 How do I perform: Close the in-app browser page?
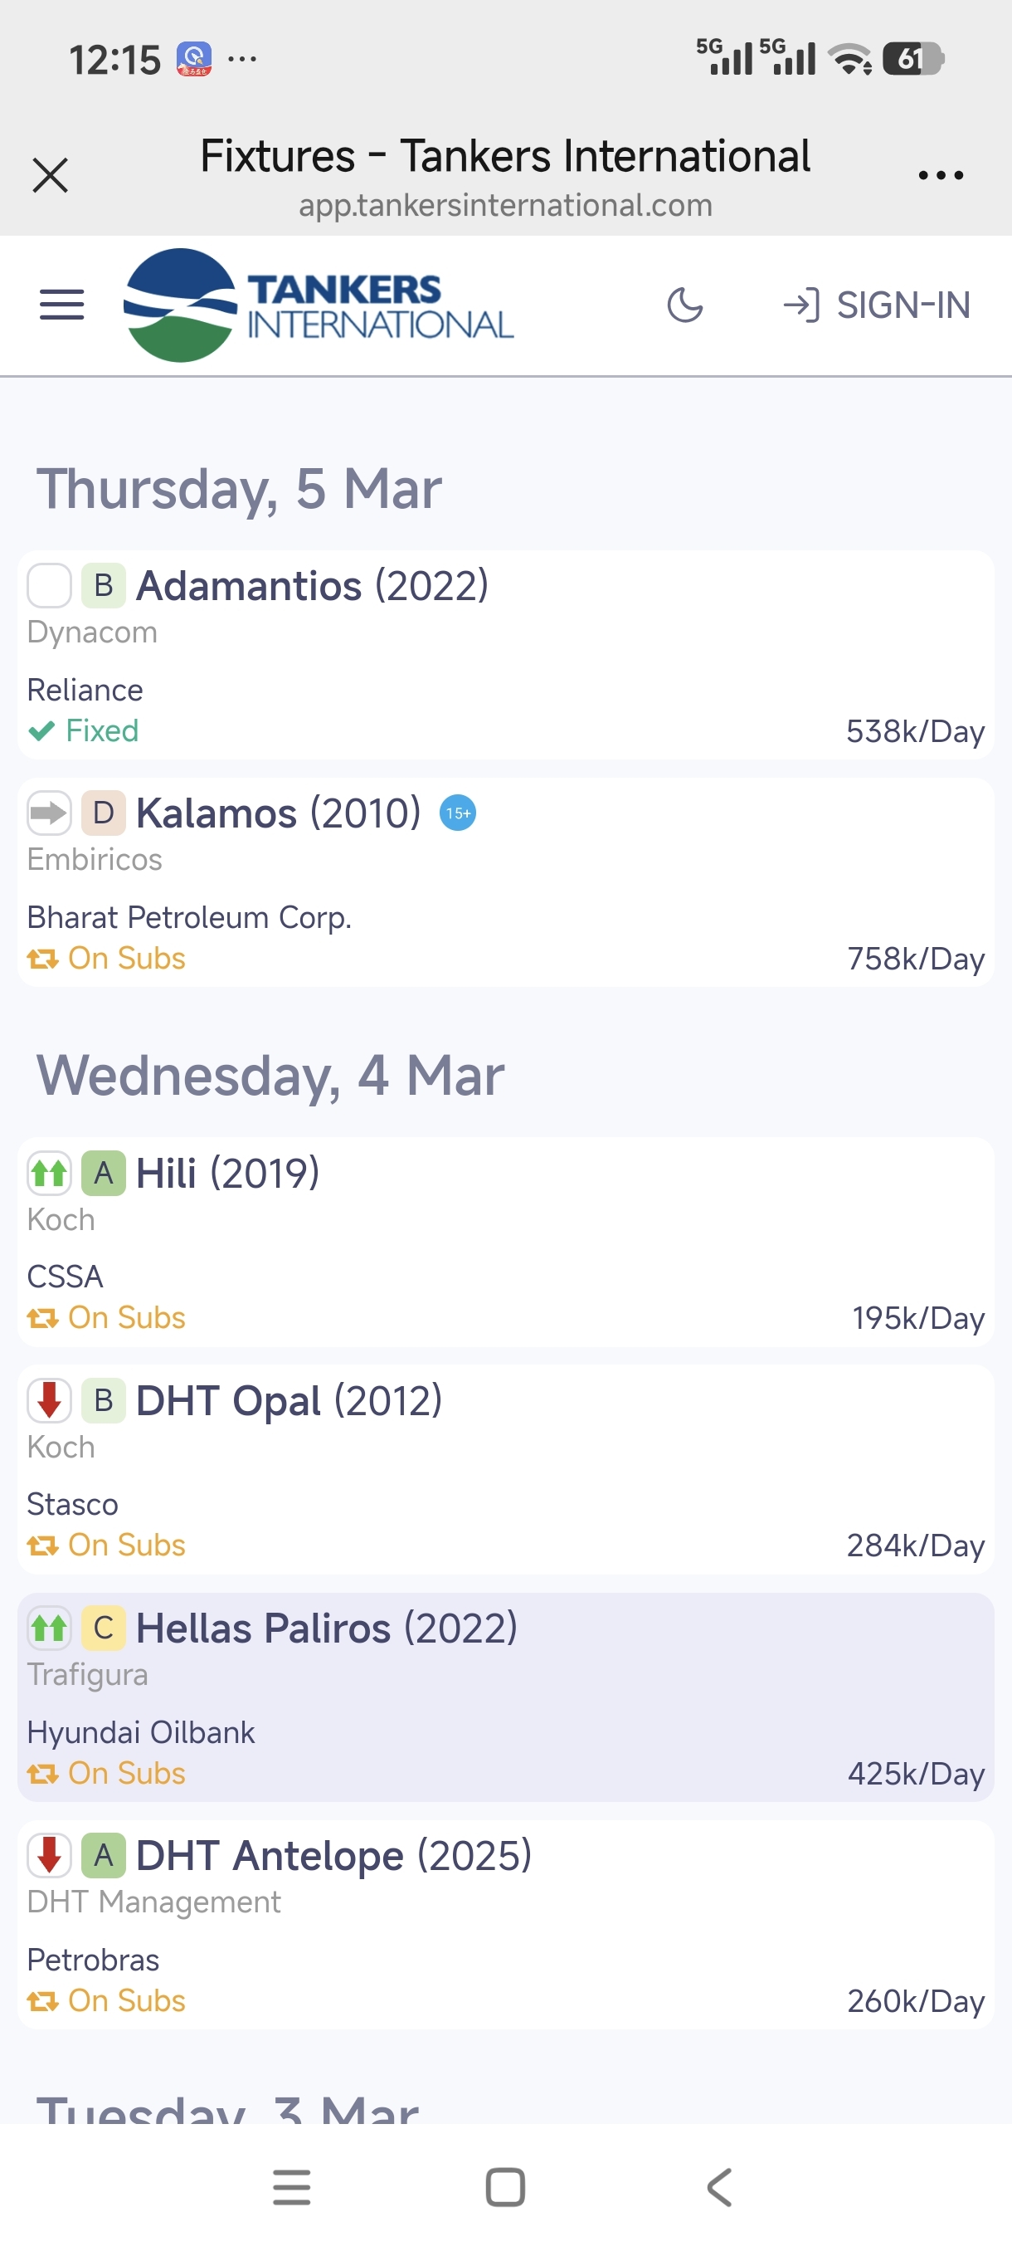(x=50, y=175)
